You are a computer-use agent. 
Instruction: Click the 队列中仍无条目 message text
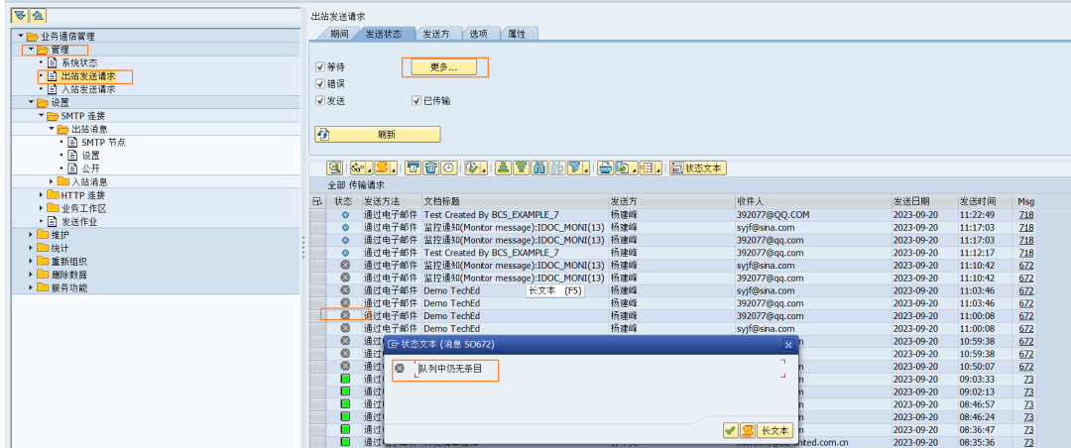point(450,369)
